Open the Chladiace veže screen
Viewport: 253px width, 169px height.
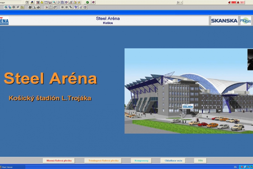(x=173, y=160)
